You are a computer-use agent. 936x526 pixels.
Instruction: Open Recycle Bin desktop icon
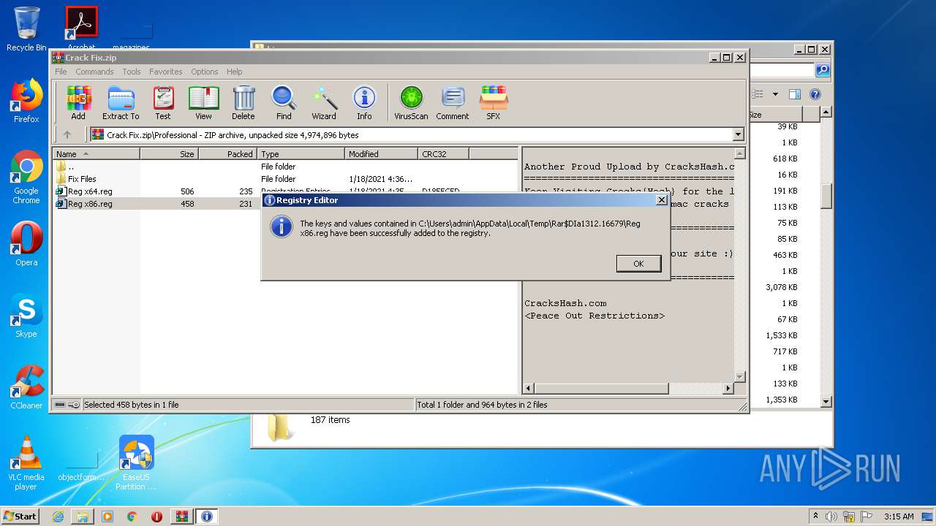click(x=26, y=29)
